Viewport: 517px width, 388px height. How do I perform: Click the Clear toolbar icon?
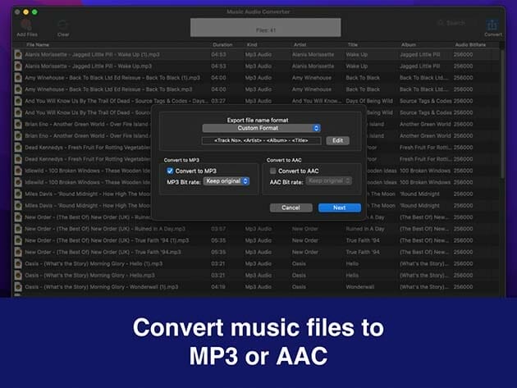(63, 25)
